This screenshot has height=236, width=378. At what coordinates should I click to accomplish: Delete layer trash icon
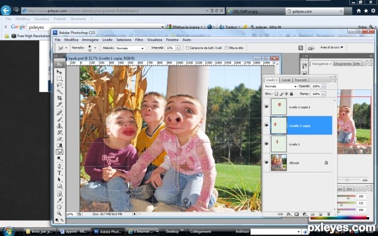point(328,214)
